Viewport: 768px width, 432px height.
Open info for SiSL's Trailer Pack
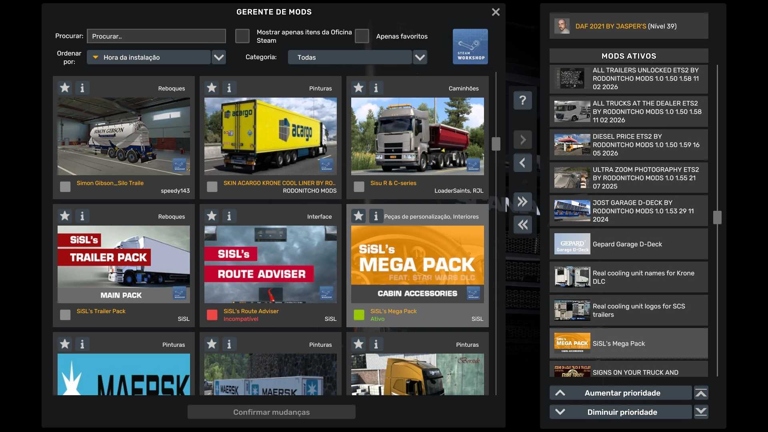82,216
